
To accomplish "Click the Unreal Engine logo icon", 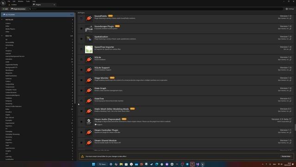I will click(3, 3).
